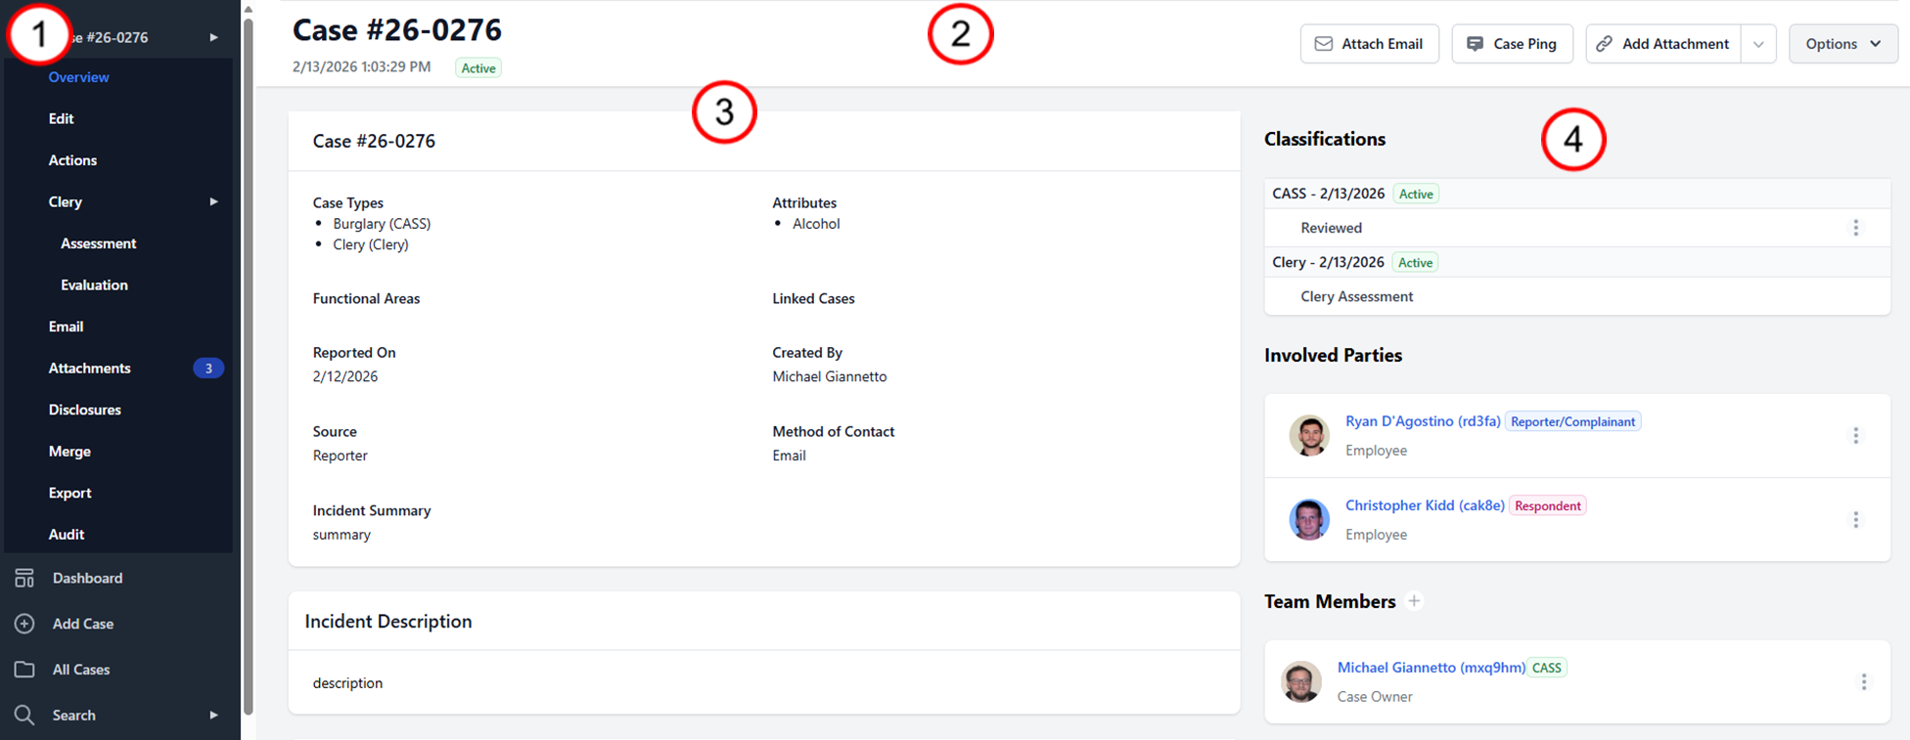The height and width of the screenshot is (740, 1910).
Task: Add a Team Member using the plus icon
Action: [x=1415, y=601]
